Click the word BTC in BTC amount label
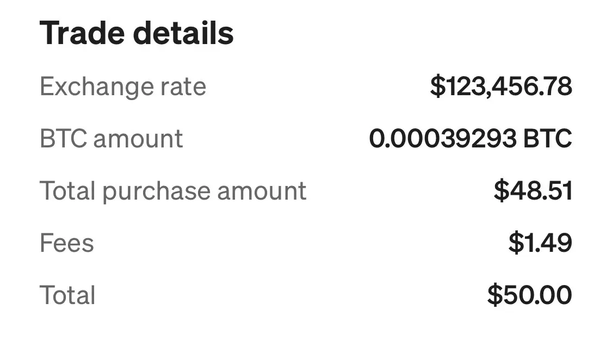Viewport: 612px width, 359px height. 63,139
